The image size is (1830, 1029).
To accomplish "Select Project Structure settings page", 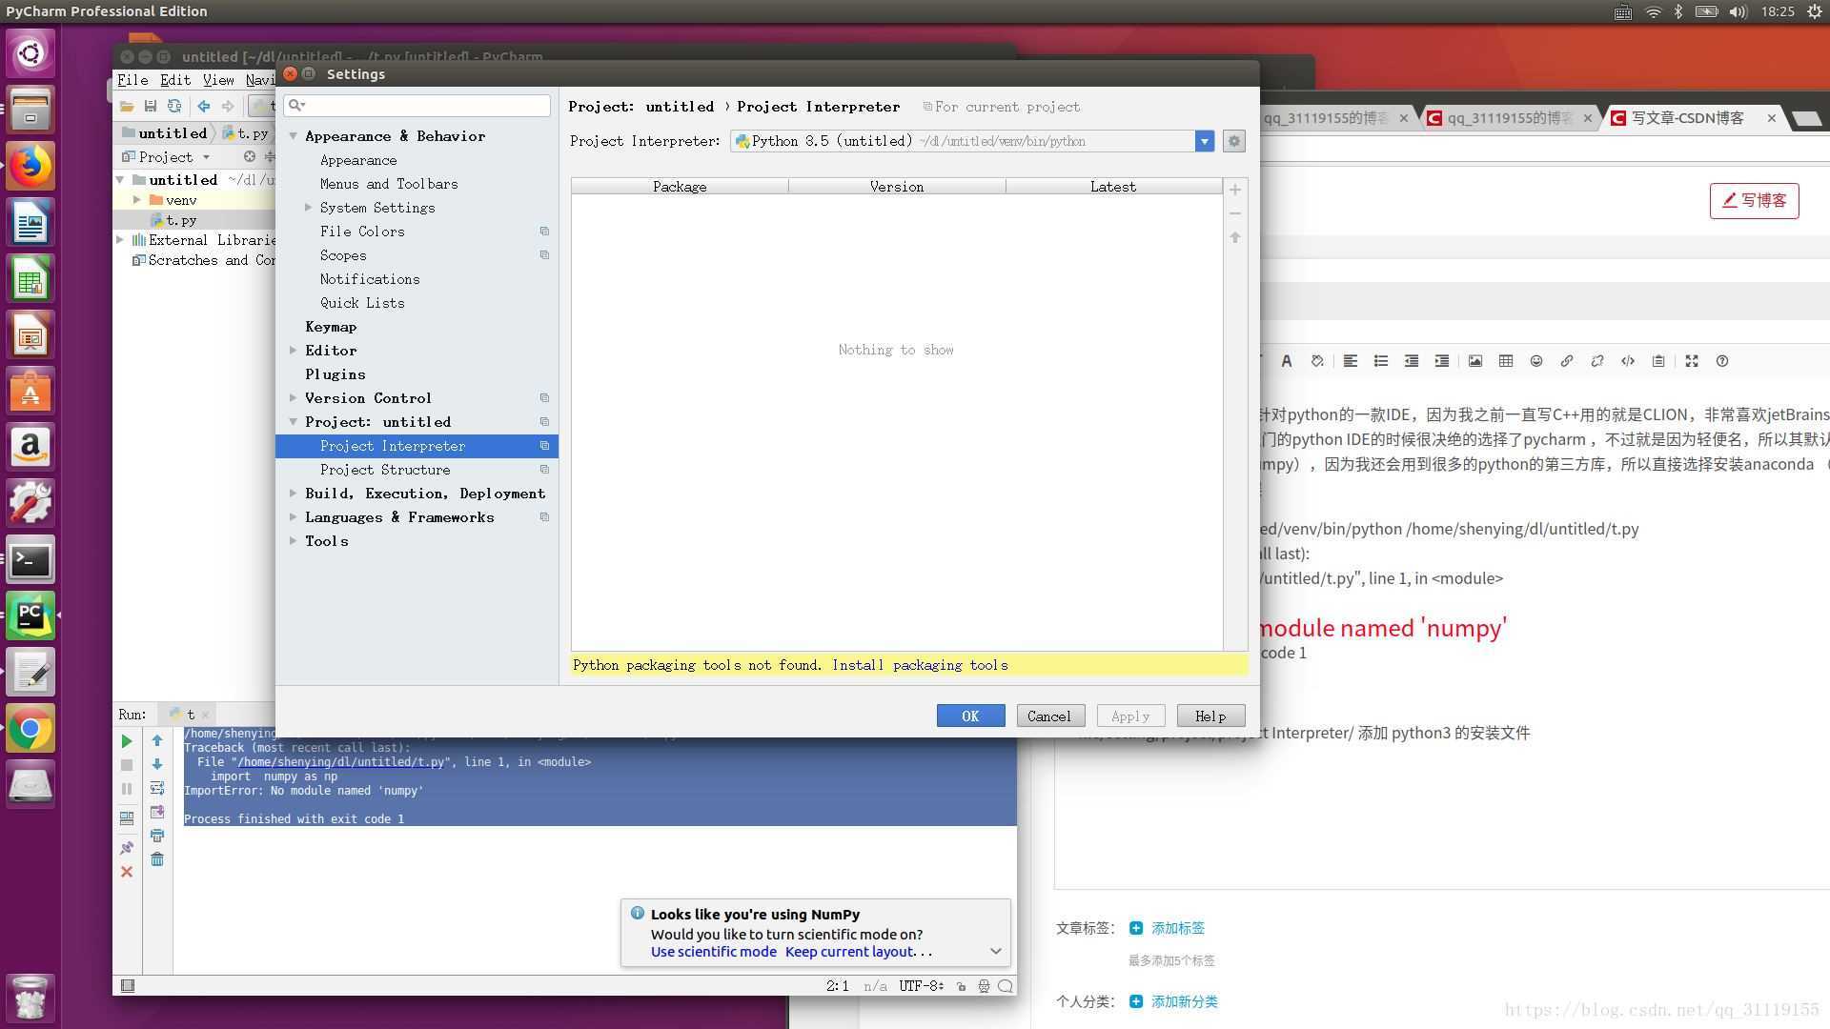I will pyautogui.click(x=385, y=470).
